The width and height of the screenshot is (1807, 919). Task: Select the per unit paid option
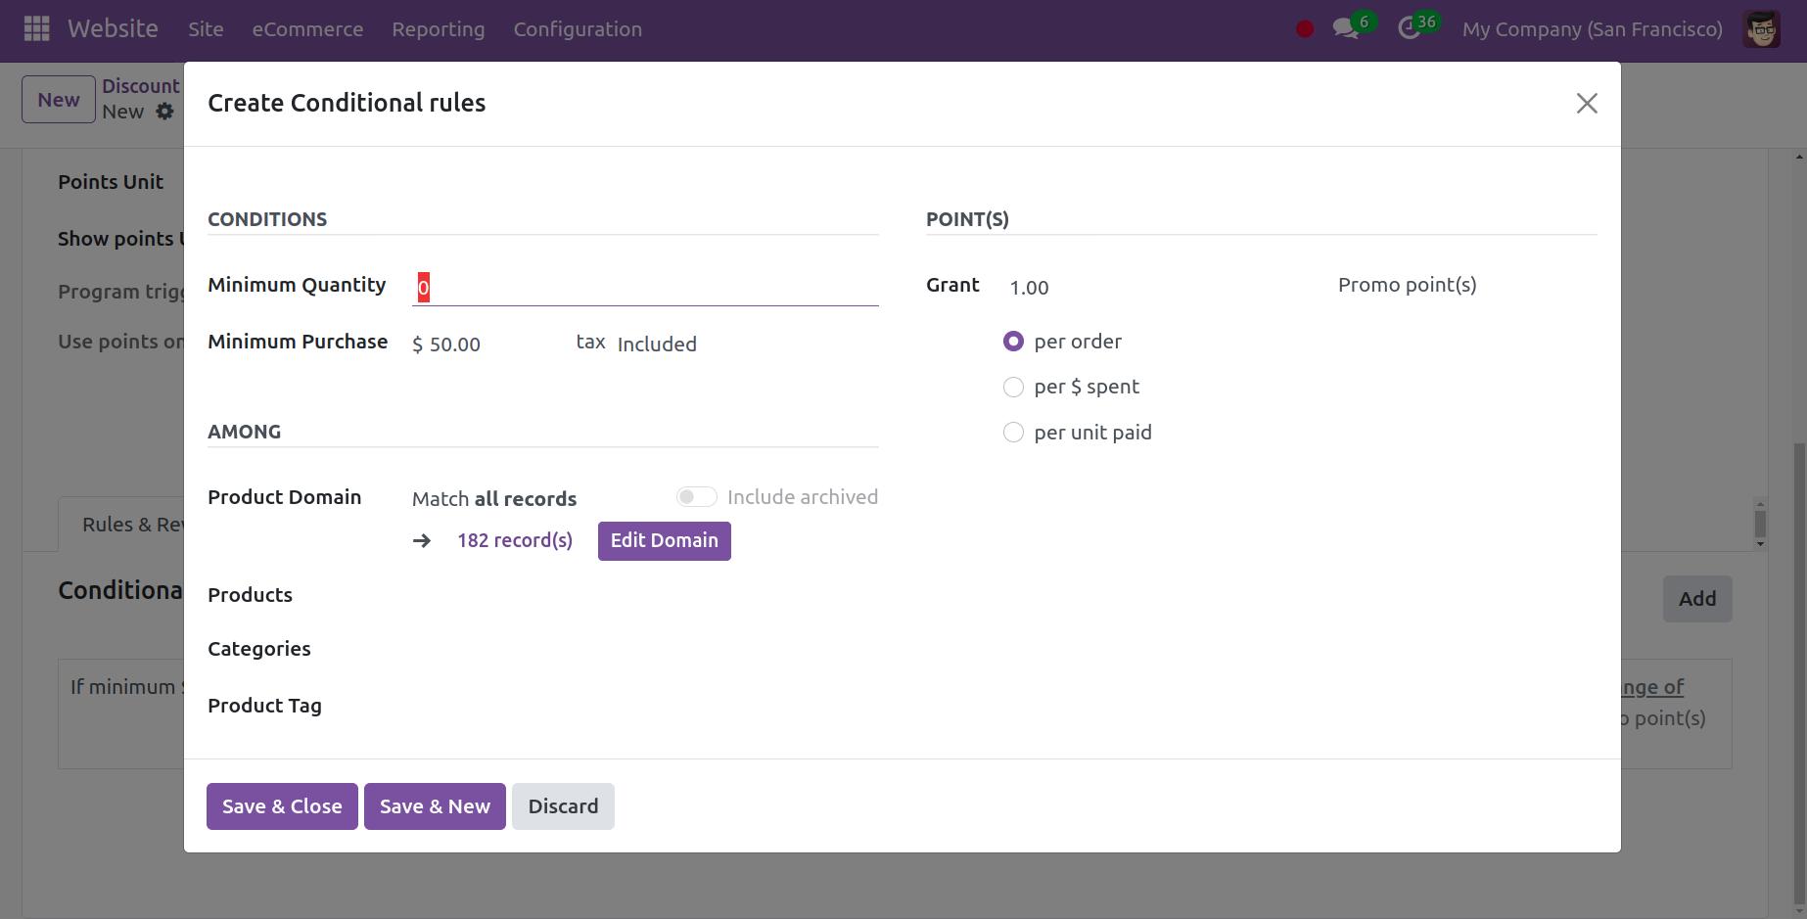point(1013,432)
